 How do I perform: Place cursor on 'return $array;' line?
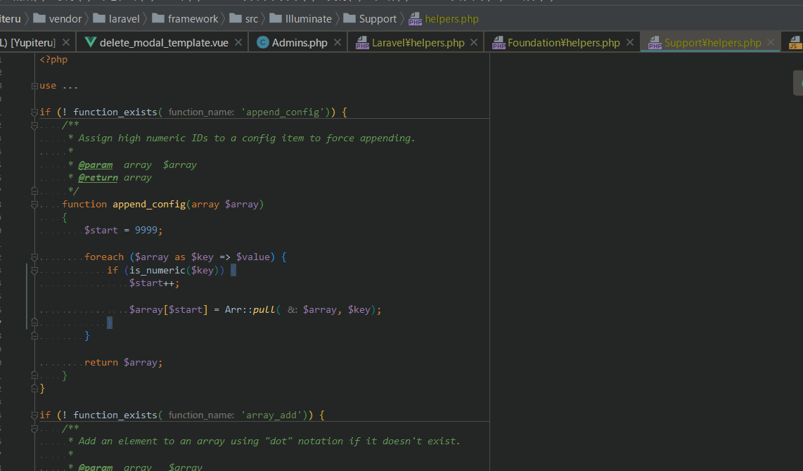coord(123,363)
